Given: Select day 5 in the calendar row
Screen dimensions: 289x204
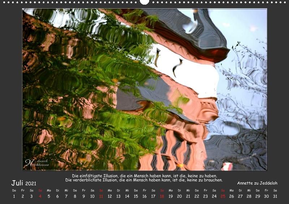Looking at the screenshot, I should (x=49, y=196).
